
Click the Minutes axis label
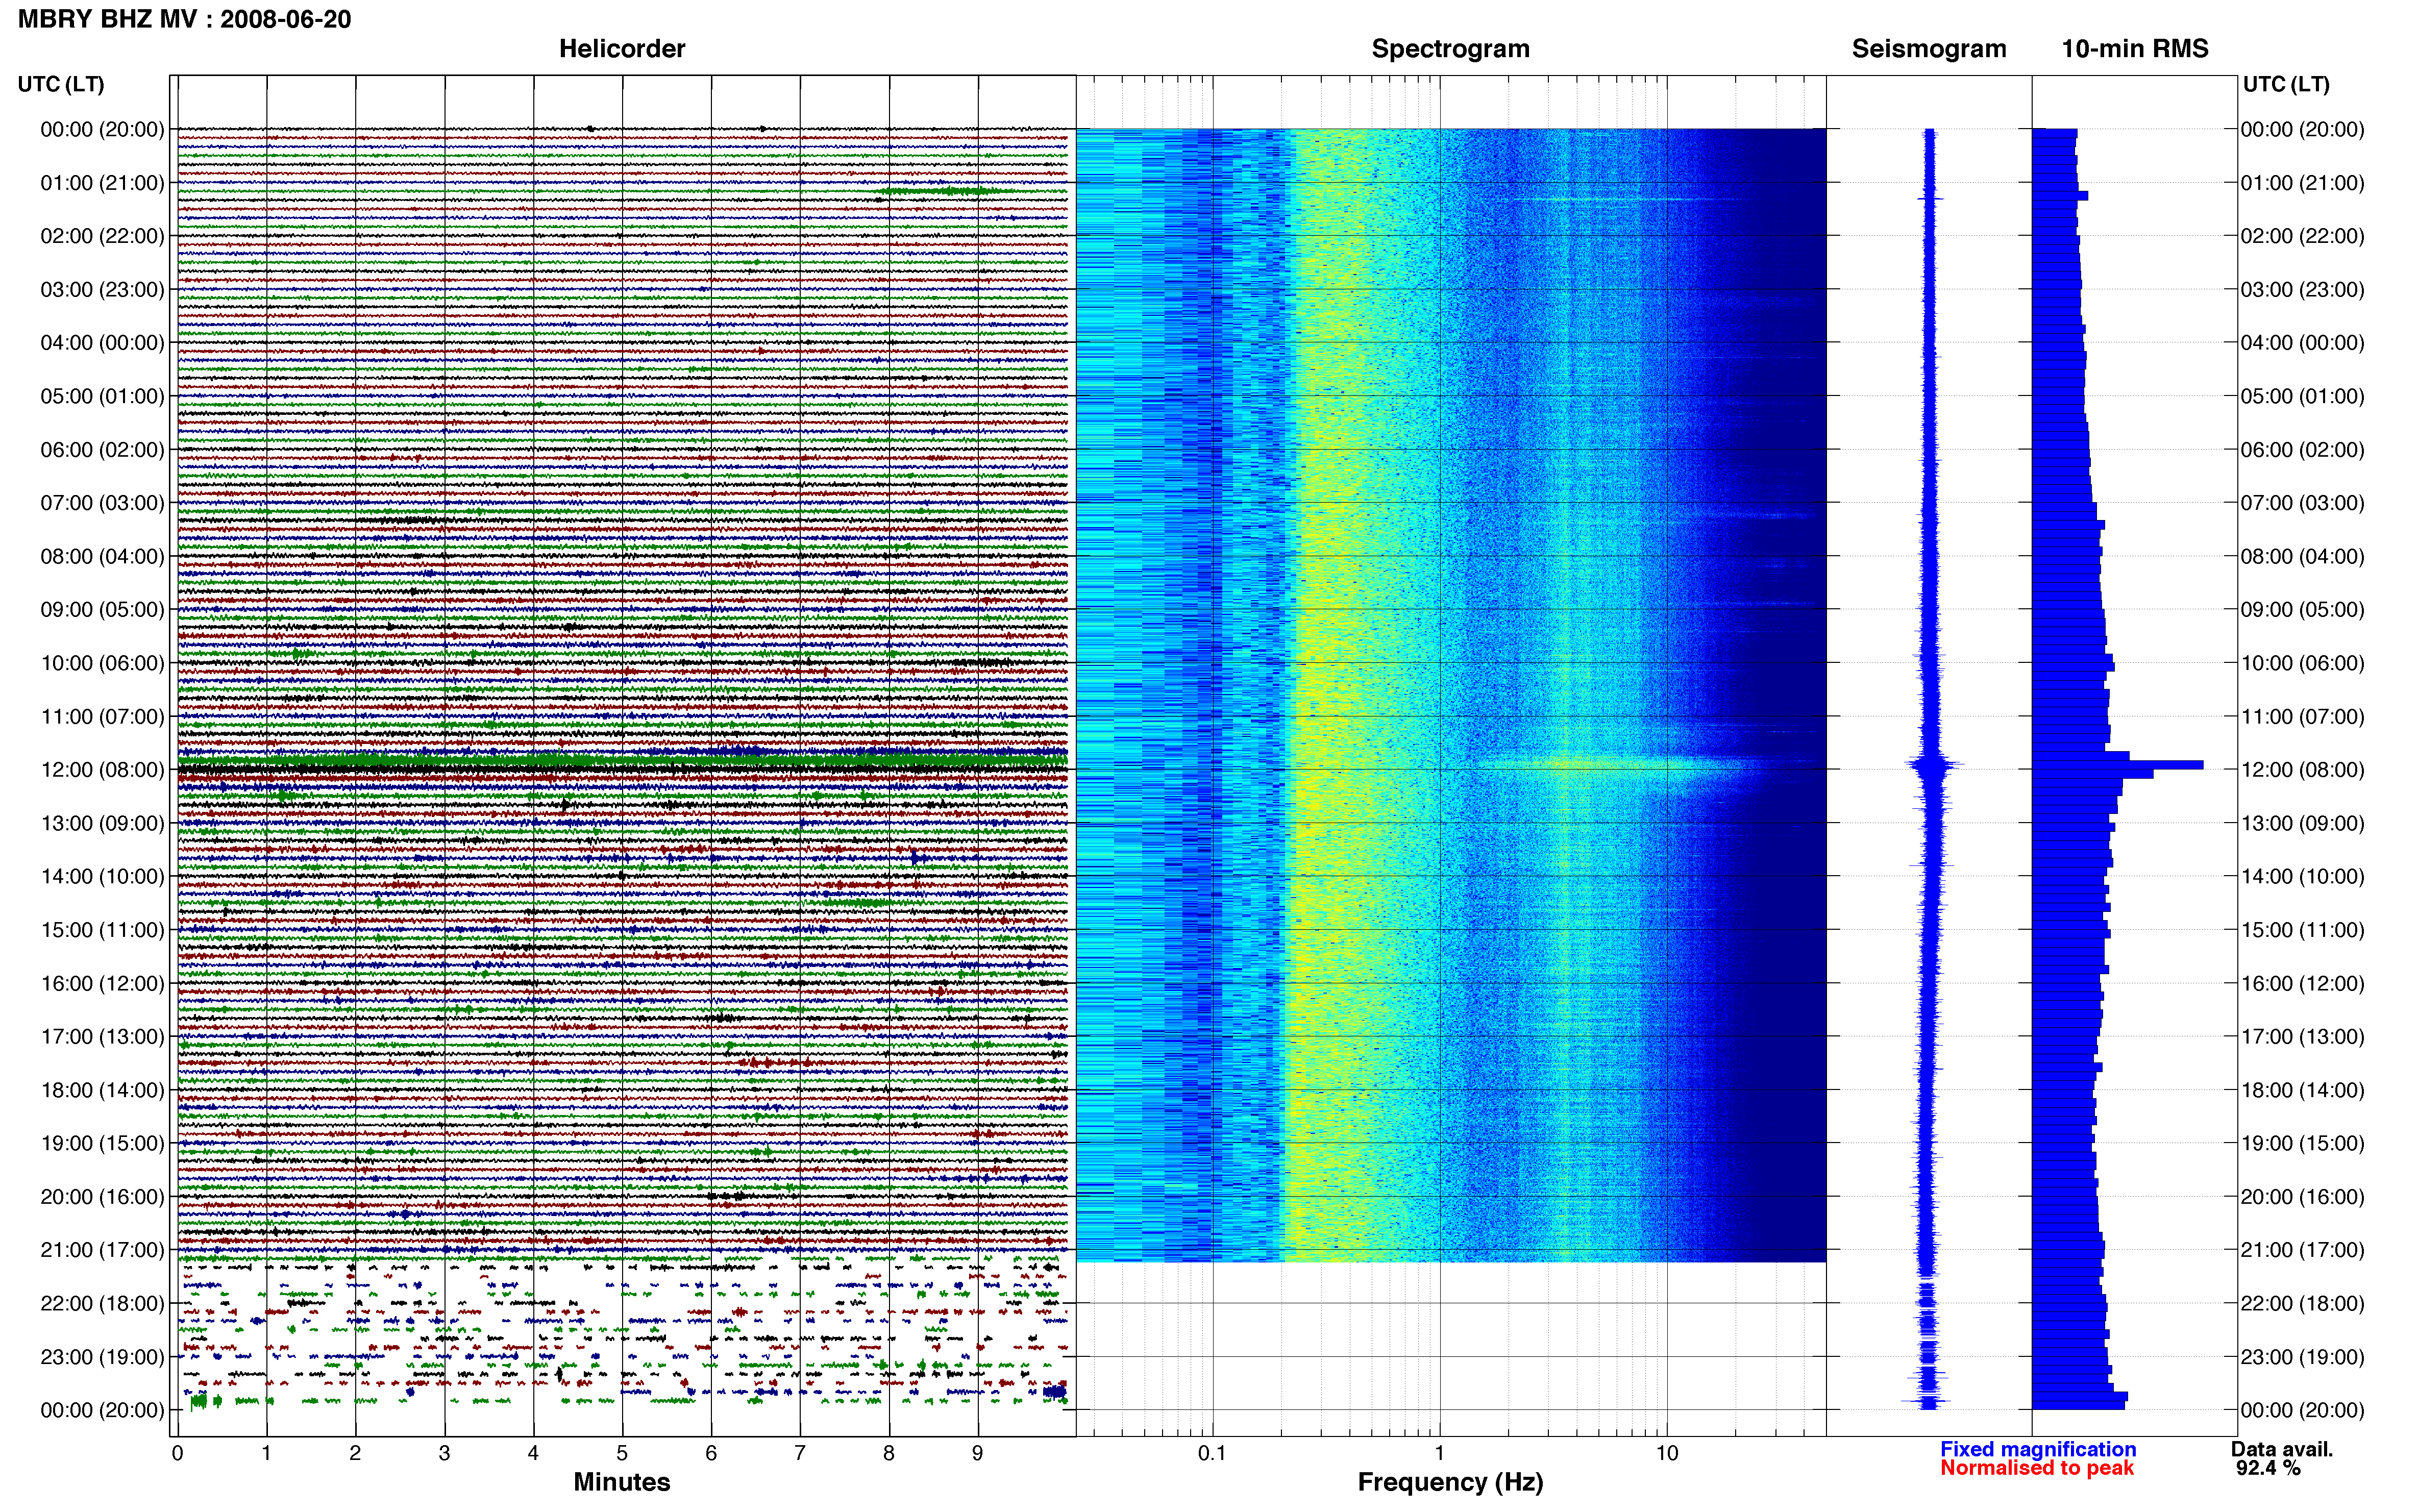coord(622,1482)
